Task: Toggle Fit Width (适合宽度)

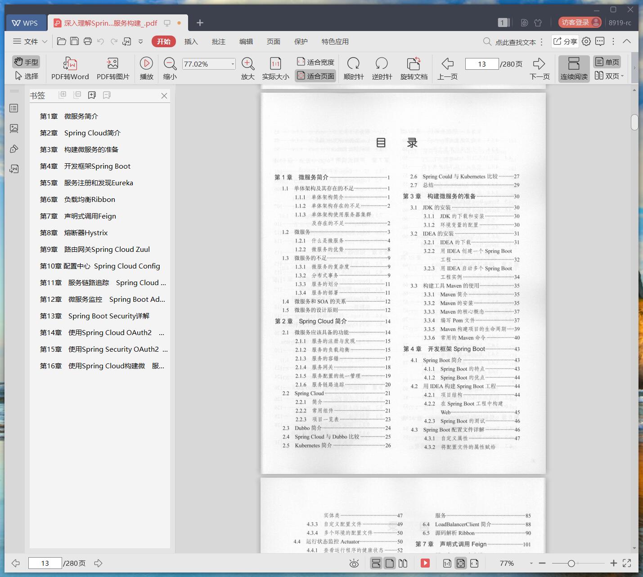Action: pos(315,62)
